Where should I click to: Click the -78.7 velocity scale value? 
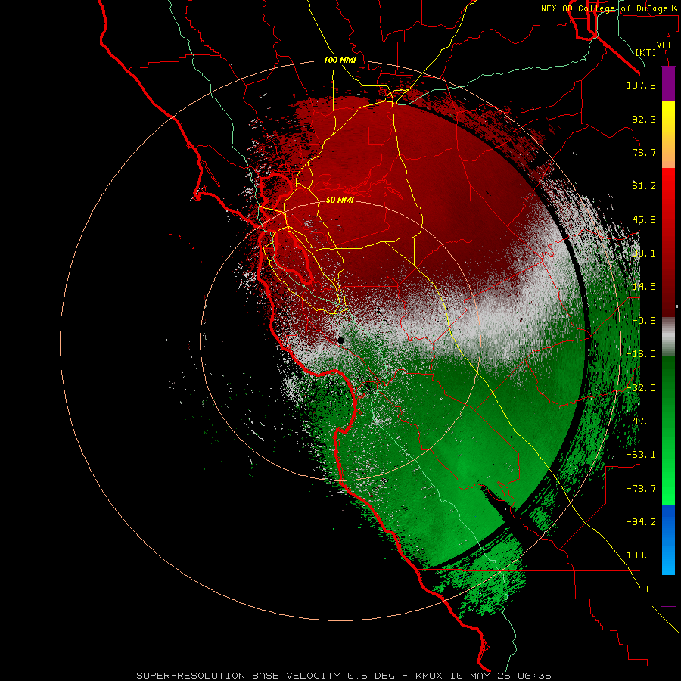[641, 489]
